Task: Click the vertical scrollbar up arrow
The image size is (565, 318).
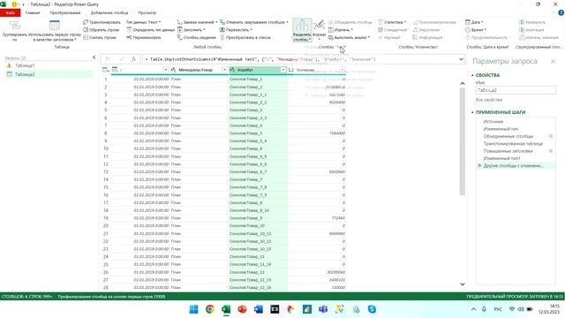Action: pos(463,83)
